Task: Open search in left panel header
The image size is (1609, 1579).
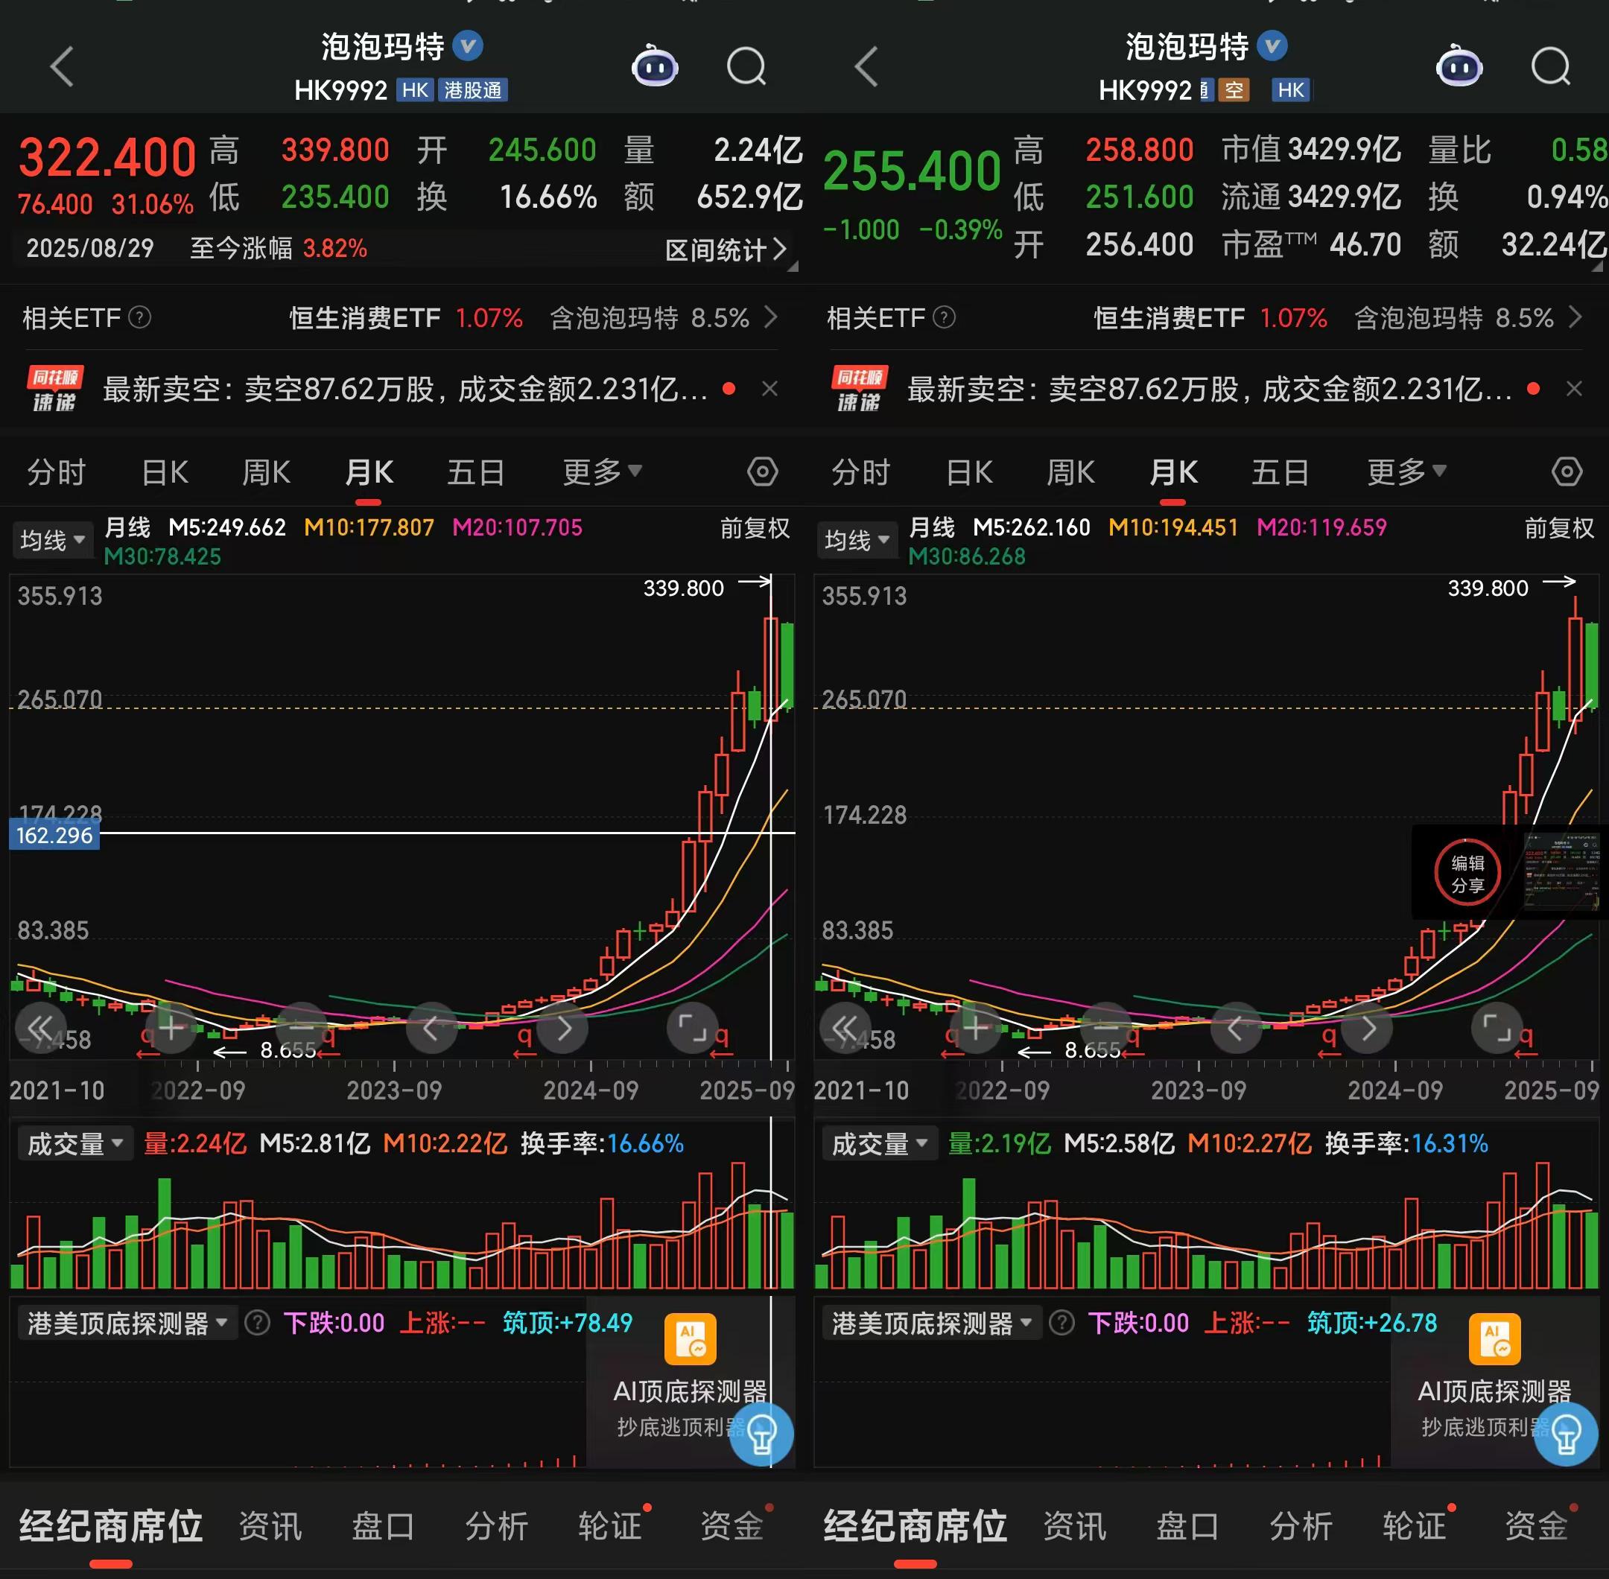Action: tap(746, 66)
